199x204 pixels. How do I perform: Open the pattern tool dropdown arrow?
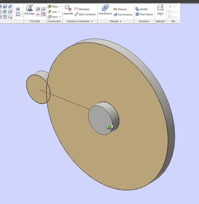coord(22,14)
